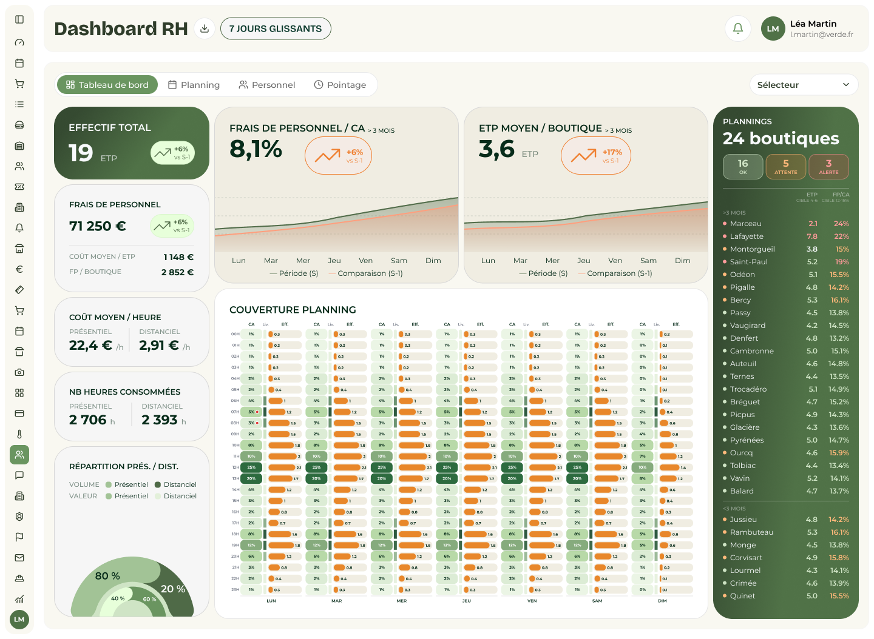Toggle Distanciel in the VALEUR legend row
The image size is (874, 639).
tap(175, 496)
